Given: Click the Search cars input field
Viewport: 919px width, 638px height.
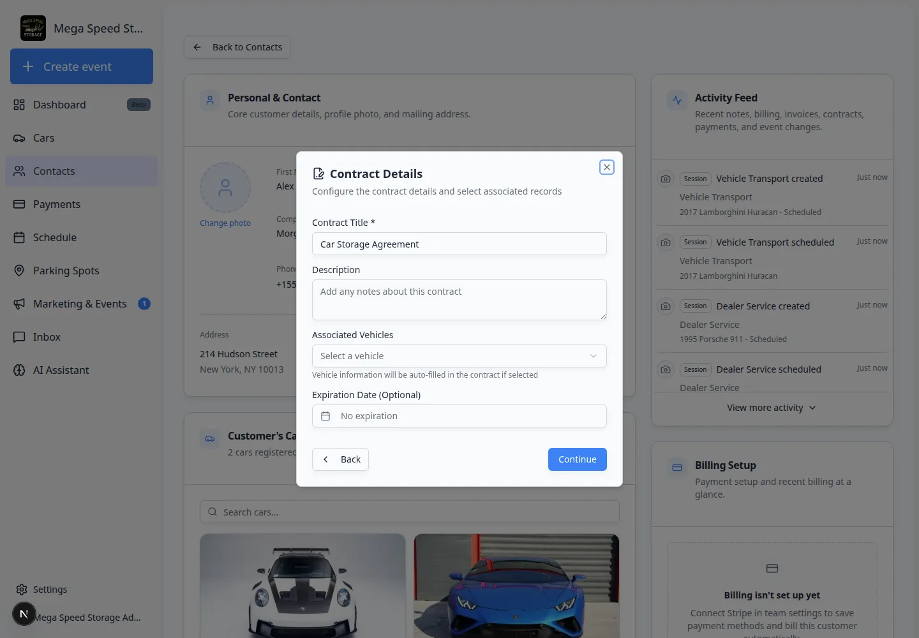Looking at the screenshot, I should [410, 512].
